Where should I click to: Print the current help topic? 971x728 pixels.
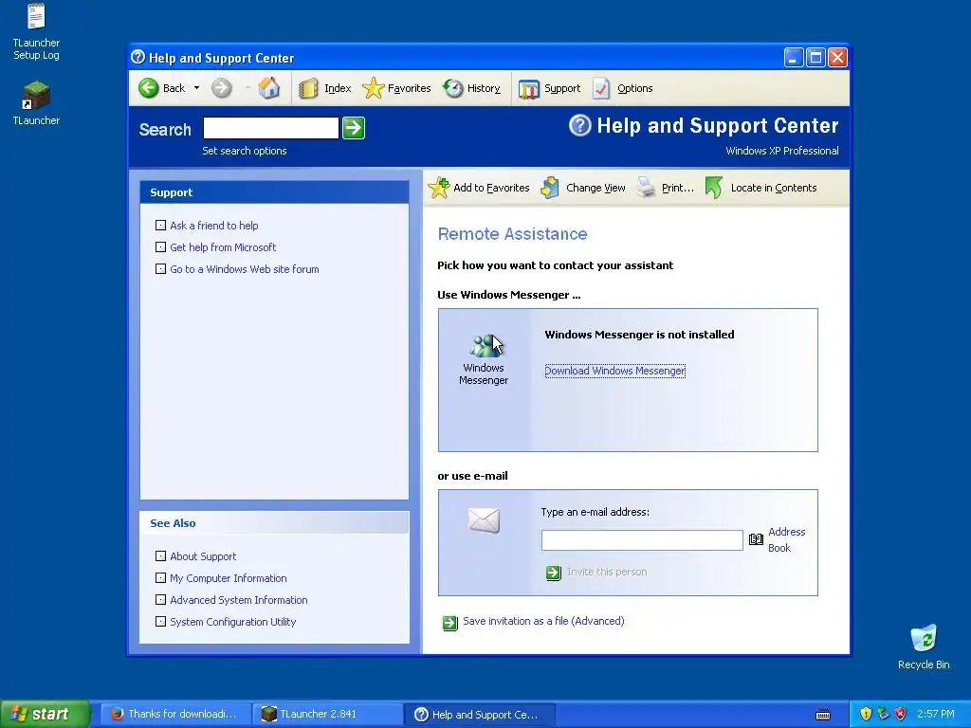(666, 188)
